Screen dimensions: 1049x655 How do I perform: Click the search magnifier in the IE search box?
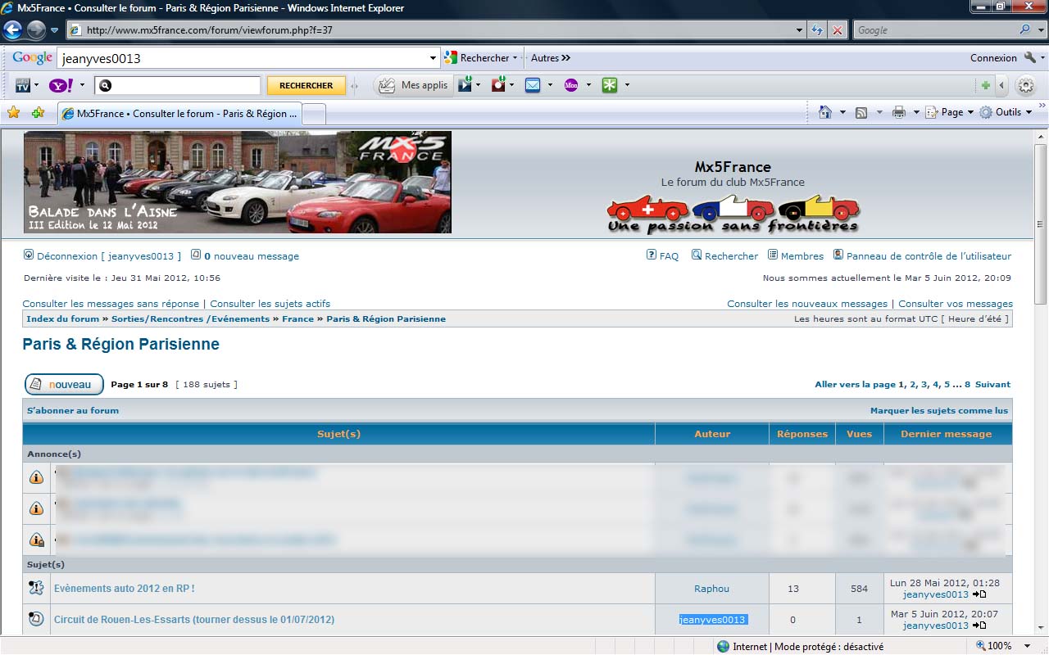pos(1025,29)
